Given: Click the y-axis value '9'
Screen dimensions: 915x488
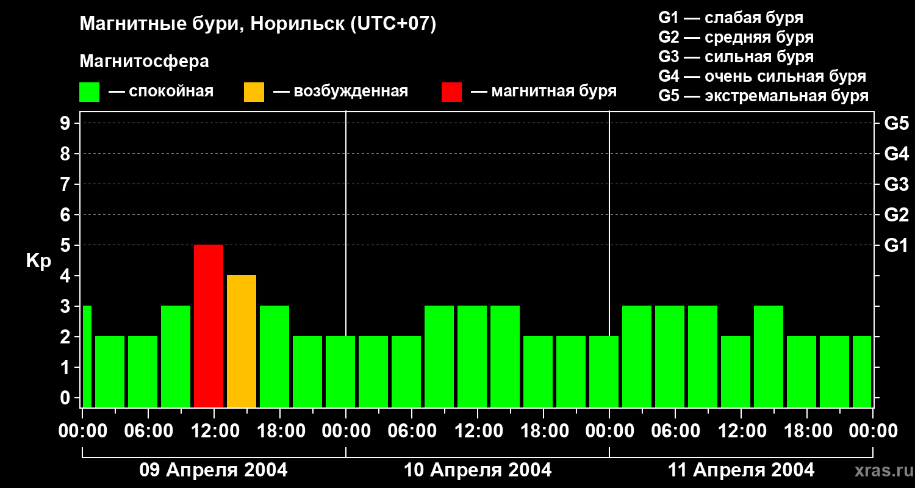Looking at the screenshot, I should tap(66, 123).
